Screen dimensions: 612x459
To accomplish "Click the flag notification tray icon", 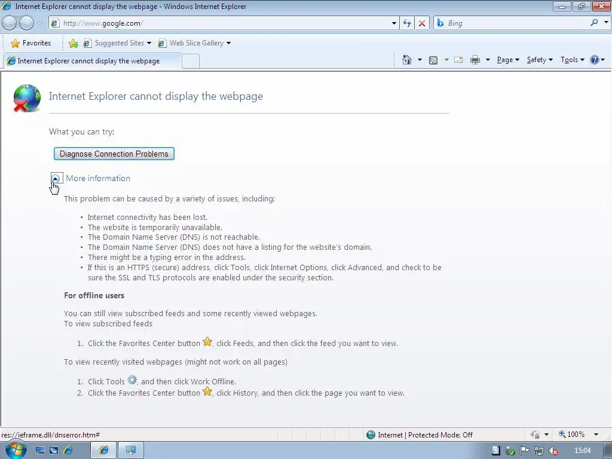I will (x=525, y=451).
